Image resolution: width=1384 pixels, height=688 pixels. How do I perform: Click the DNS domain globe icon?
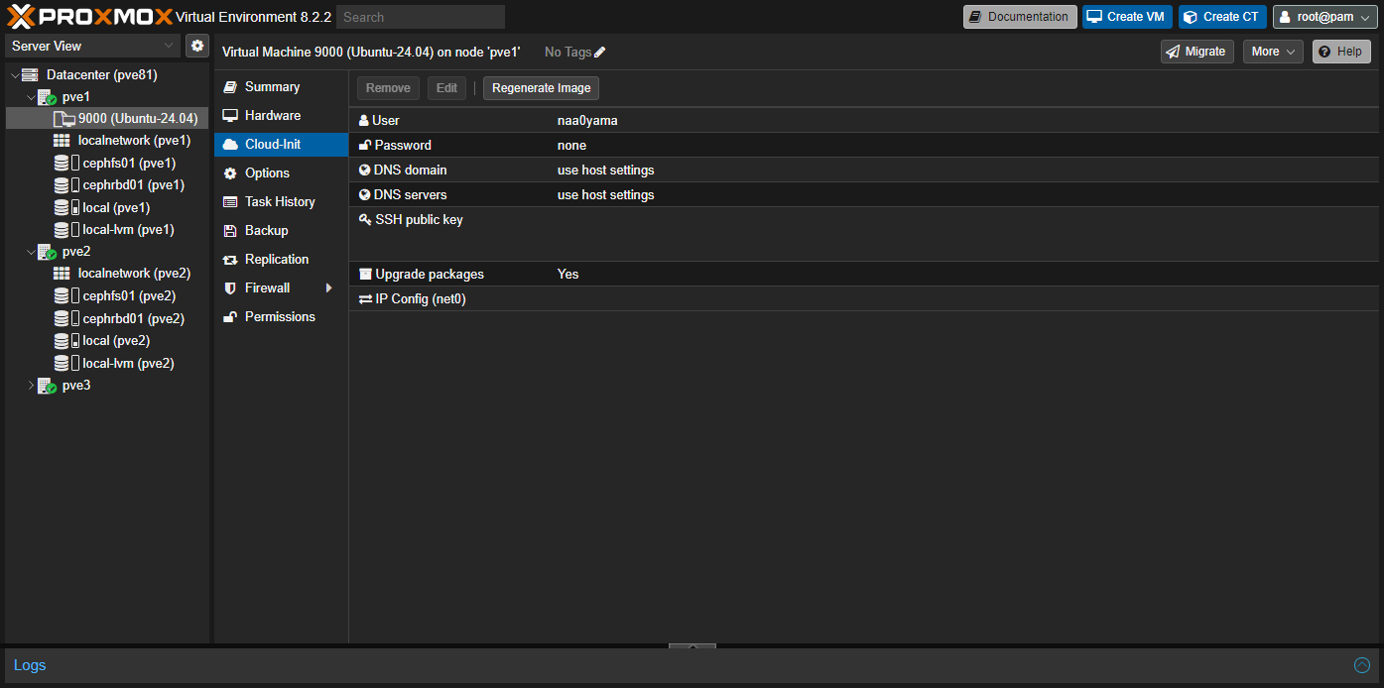coord(365,170)
